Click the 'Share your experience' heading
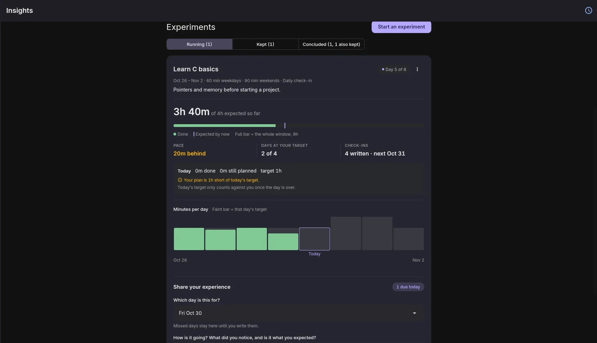This screenshot has width=597, height=343. [202, 287]
